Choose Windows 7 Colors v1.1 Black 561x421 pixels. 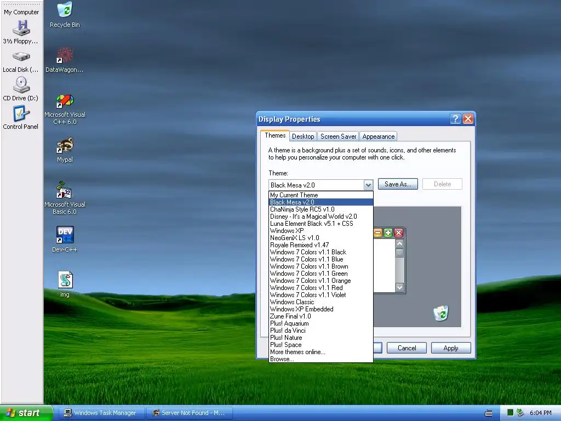tap(321, 252)
